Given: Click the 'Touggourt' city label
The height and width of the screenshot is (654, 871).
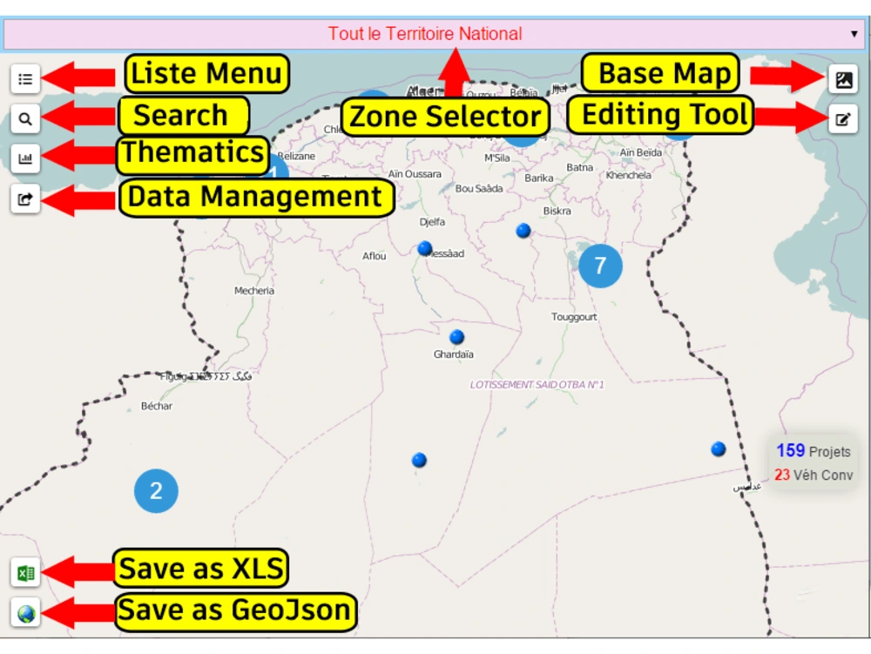Looking at the screenshot, I should pos(574,317).
